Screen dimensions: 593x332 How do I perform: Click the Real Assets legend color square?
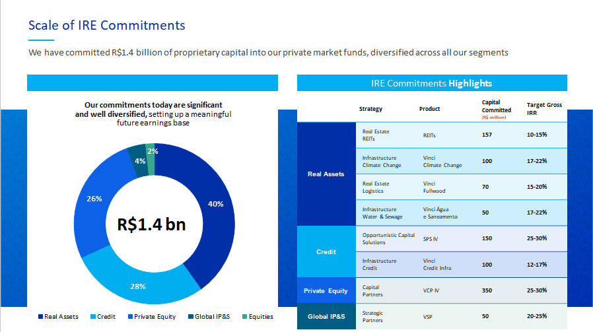tap(40, 317)
